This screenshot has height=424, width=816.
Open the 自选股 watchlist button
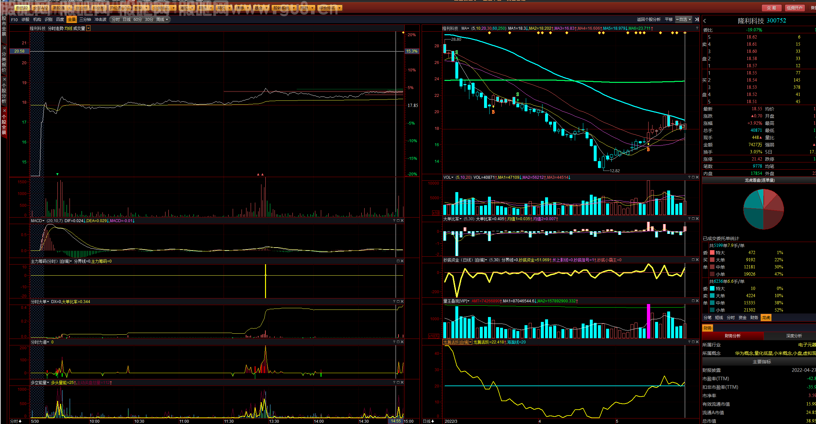coord(22,8)
